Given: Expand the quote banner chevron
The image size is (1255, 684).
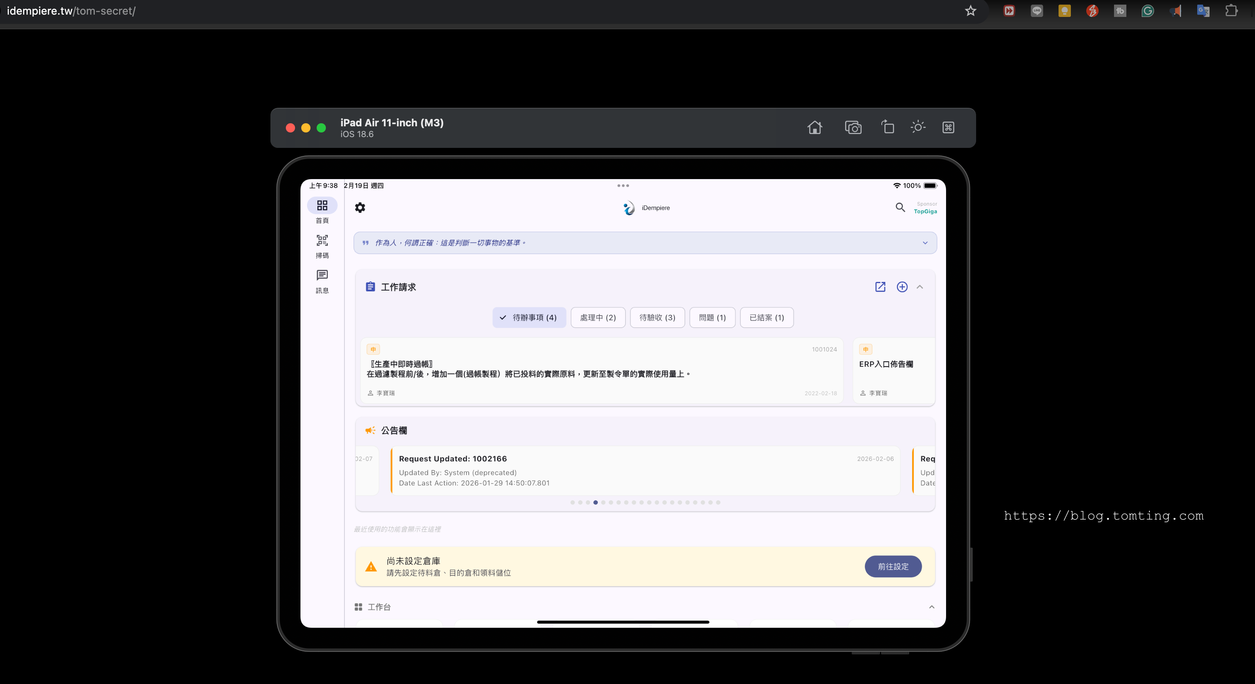Looking at the screenshot, I should [924, 243].
